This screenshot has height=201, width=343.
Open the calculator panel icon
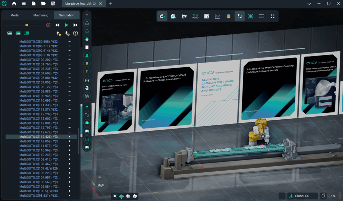click(206, 16)
